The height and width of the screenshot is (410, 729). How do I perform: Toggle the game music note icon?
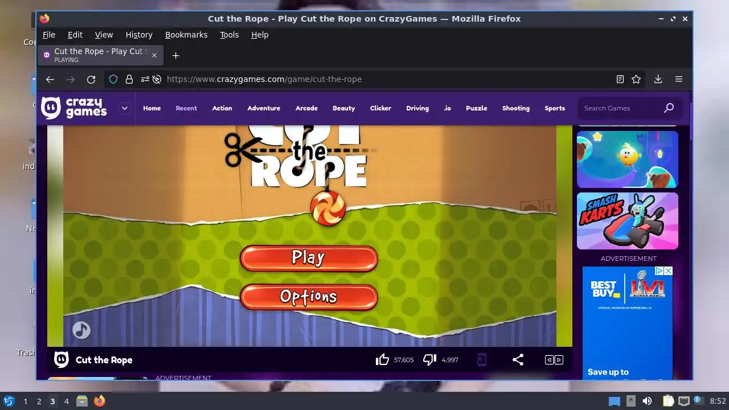pyautogui.click(x=81, y=330)
